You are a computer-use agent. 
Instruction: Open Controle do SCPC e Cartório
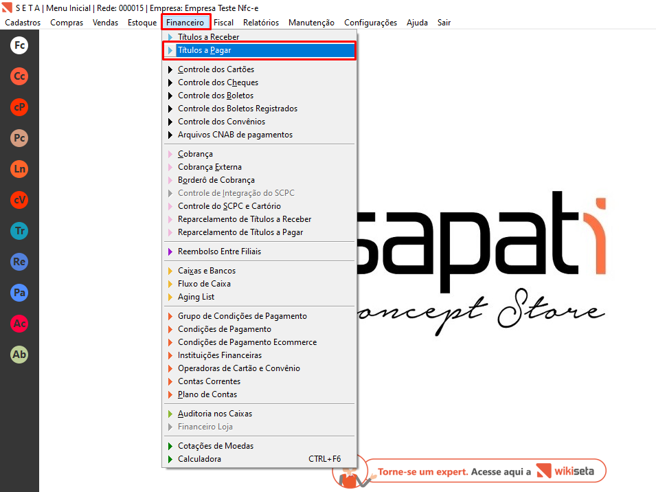pyautogui.click(x=260, y=206)
